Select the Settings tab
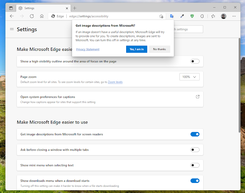This screenshot has width=245, height=193. click(43, 8)
